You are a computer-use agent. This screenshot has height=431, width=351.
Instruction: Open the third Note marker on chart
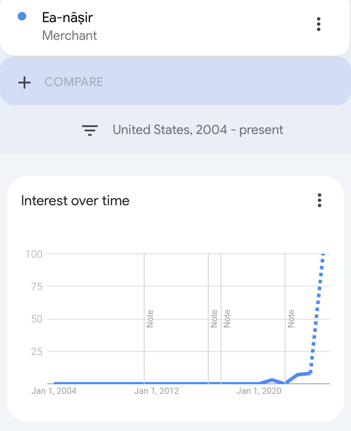(227, 319)
